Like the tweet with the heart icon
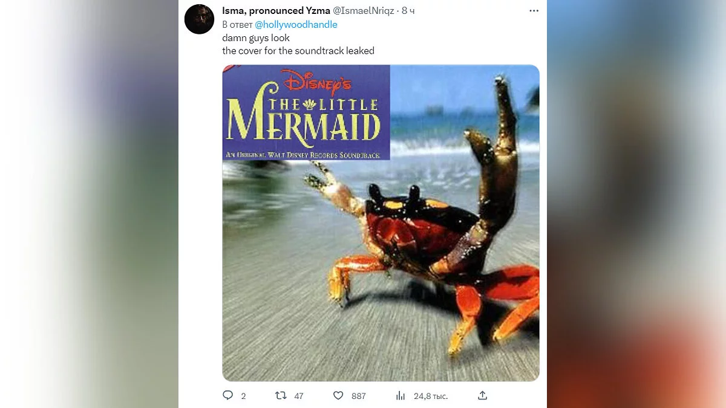 339,395
